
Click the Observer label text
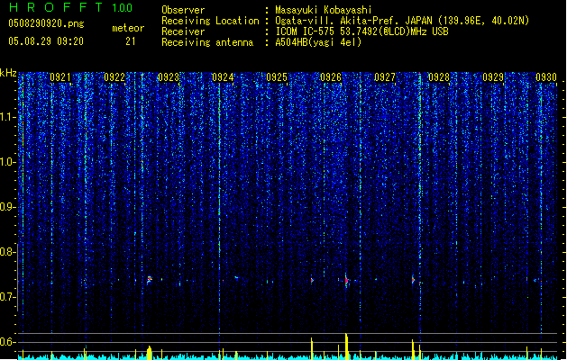click(x=183, y=10)
